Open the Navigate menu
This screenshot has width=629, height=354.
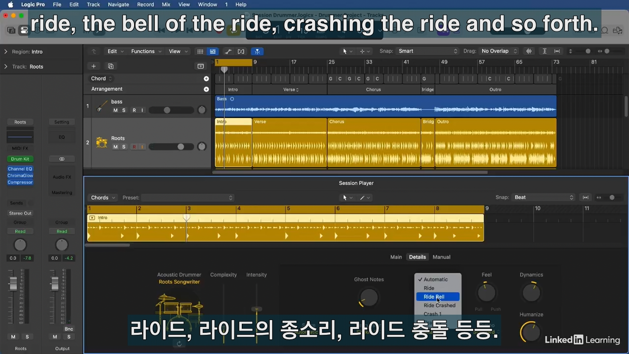pos(118,4)
